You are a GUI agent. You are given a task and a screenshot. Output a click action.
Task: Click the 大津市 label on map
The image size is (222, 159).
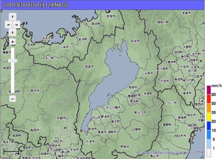(90, 141)
